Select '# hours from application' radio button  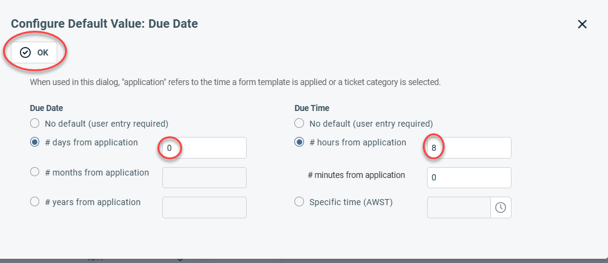(299, 143)
